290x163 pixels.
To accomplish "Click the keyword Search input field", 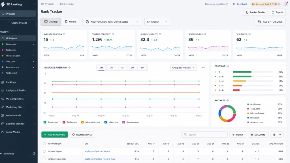I will coord(204,135).
